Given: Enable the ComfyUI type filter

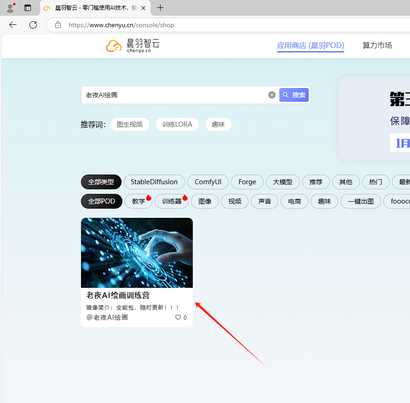Looking at the screenshot, I should (x=208, y=182).
